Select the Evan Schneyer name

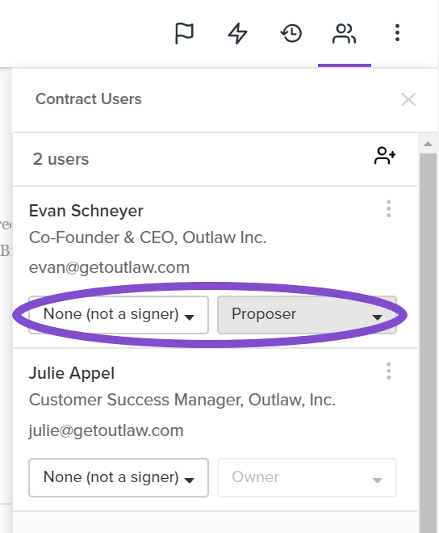86,211
